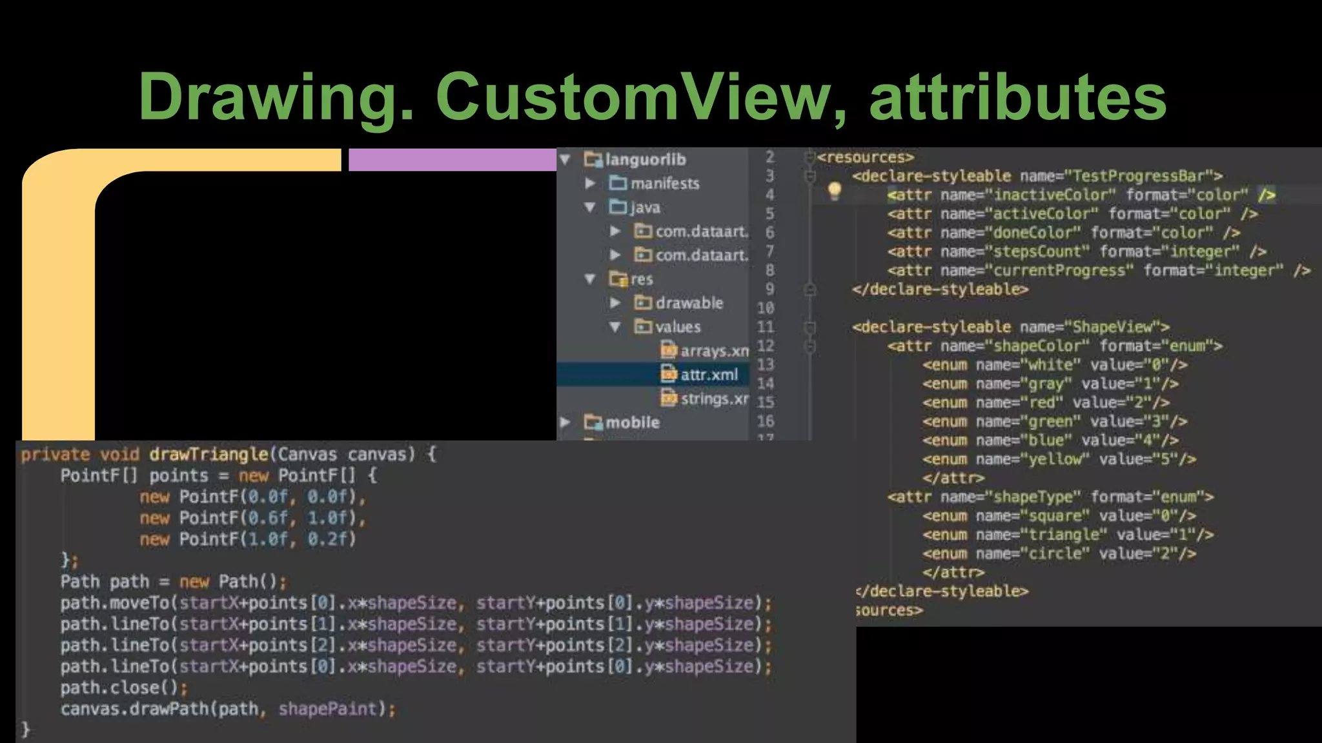
Task: Select the languorlib tree item
Action: click(646, 159)
